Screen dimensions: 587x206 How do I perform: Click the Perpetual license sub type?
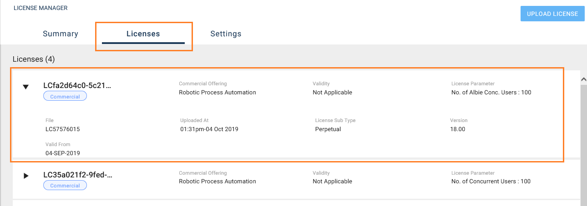(328, 129)
